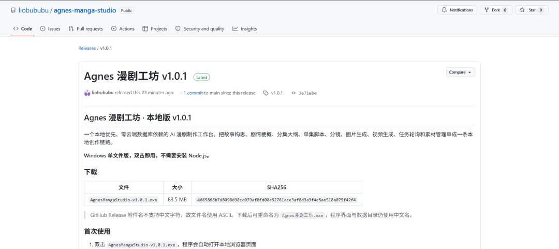The width and height of the screenshot is (559, 249).
Task: Open the Projects tab
Action: click(x=155, y=28)
